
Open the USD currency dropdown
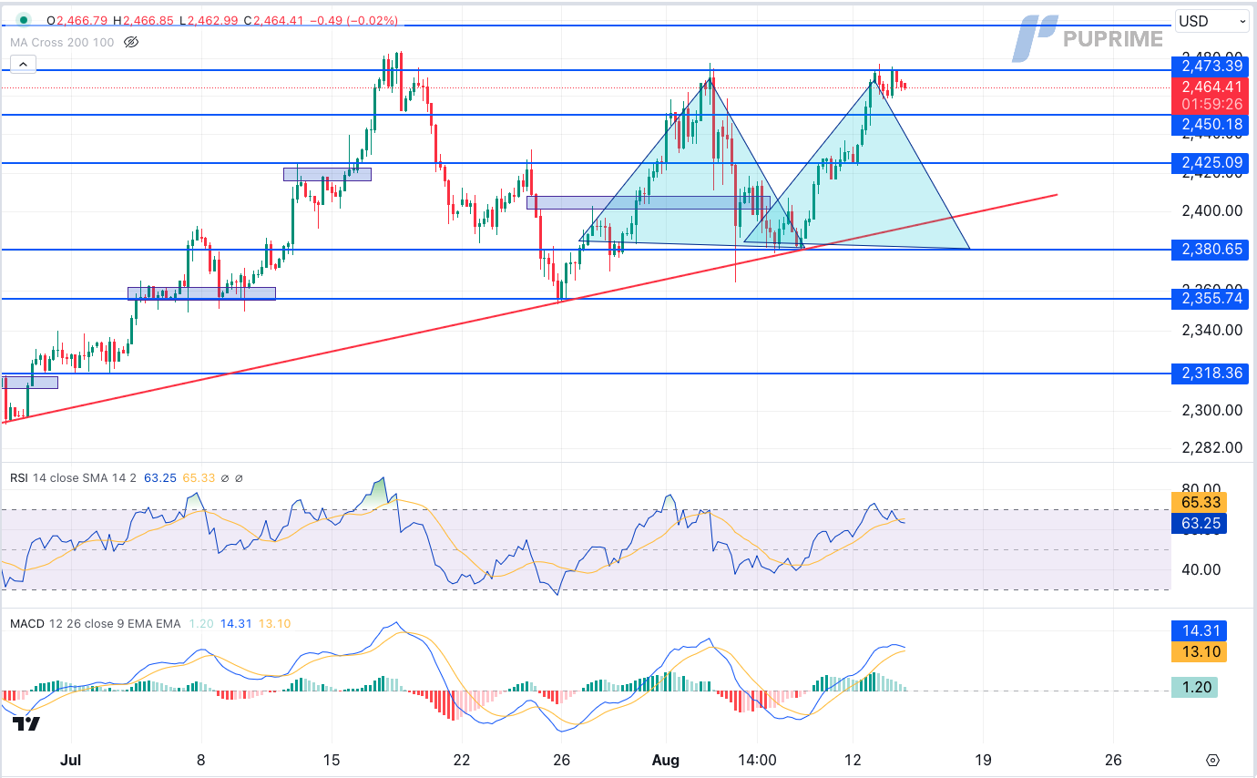(x=1211, y=21)
